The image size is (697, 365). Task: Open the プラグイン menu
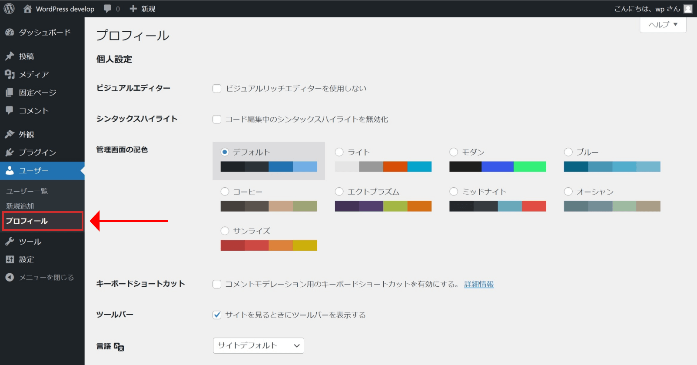[x=42, y=152]
